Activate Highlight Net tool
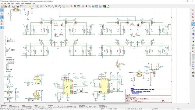Screen dimensions: 195x110 click(193, 13)
